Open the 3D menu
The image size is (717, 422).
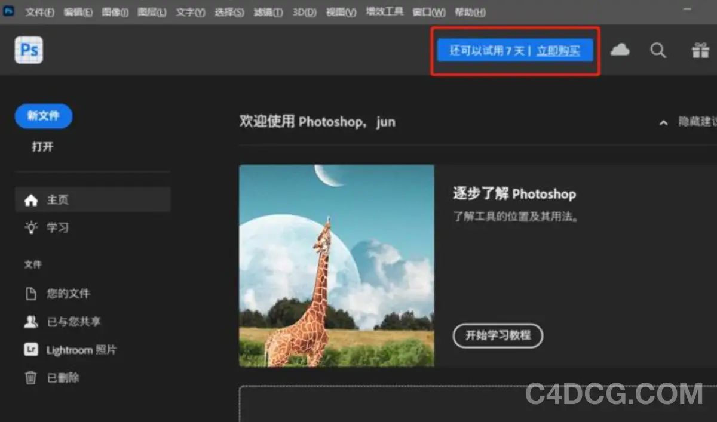[304, 11]
